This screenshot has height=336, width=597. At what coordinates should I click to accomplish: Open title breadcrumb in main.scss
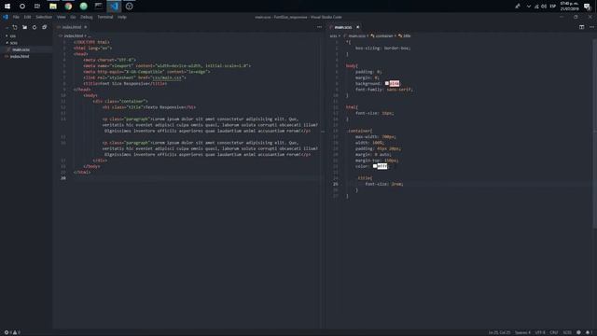[x=404, y=35]
